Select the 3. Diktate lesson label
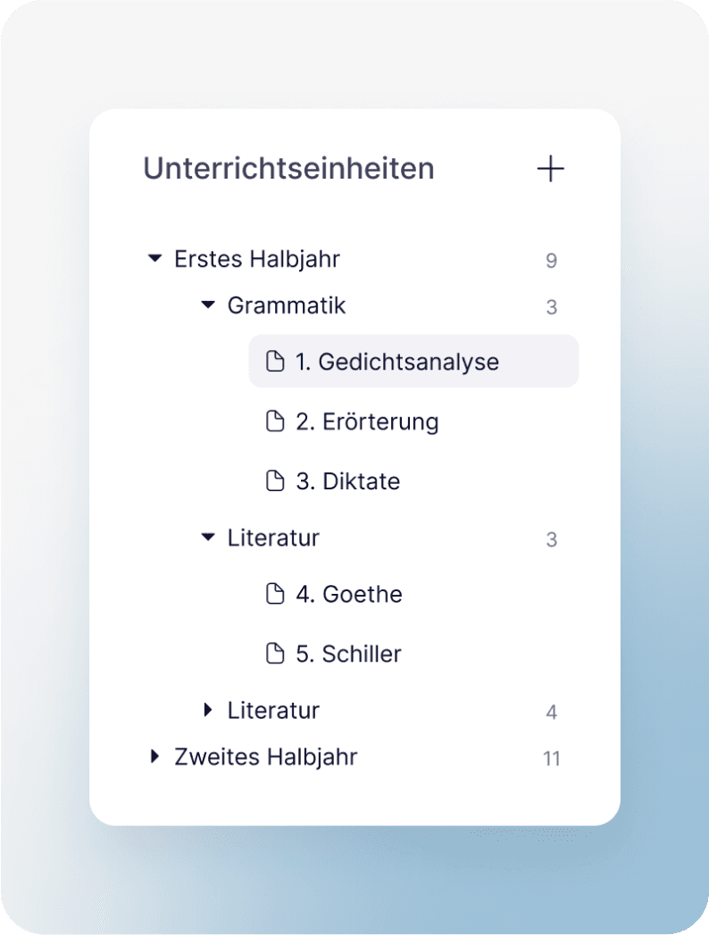 tap(348, 481)
